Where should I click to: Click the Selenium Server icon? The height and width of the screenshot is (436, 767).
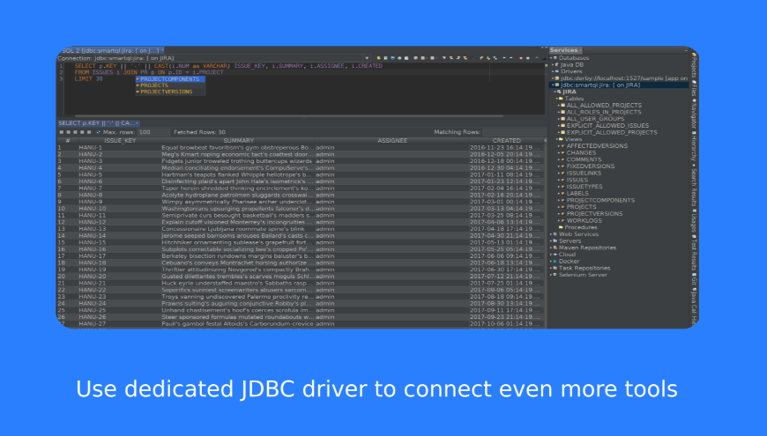[556, 275]
